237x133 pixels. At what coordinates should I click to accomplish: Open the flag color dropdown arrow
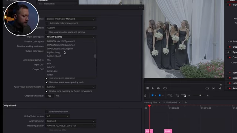(156, 95)
